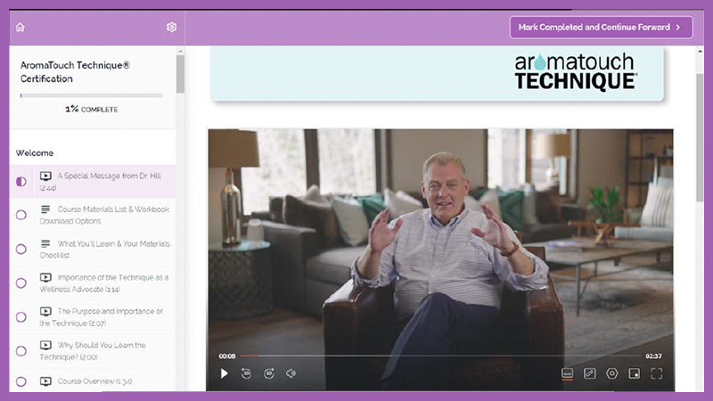The image size is (713, 401).
Task: Toggle completion circle for Importance of the Technique
Action: (21, 283)
